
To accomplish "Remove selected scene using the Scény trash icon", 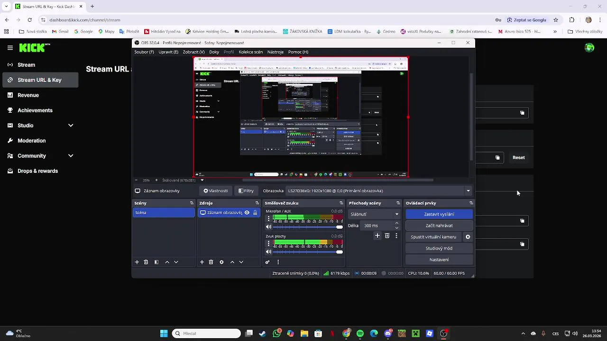I will tap(146, 262).
